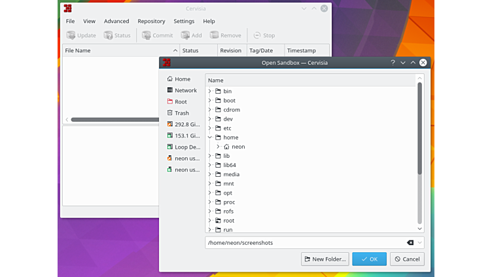
Task: Click the Add toolbar icon
Action: tap(186, 35)
